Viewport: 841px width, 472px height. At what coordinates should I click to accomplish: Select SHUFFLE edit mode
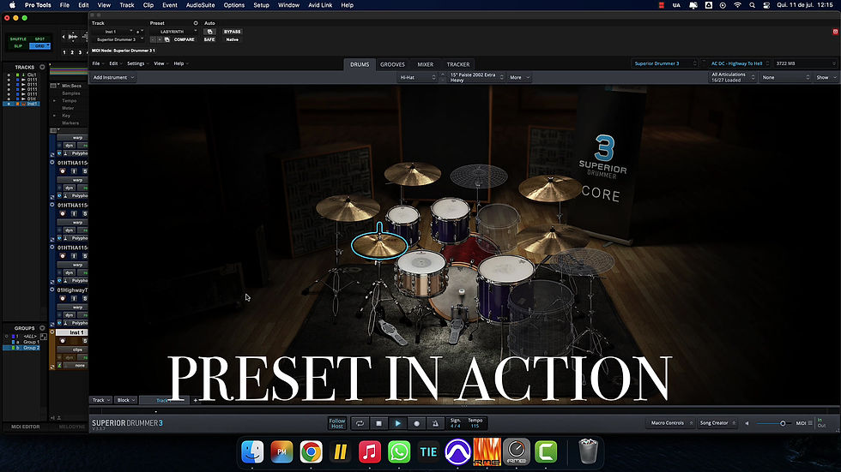18,39
